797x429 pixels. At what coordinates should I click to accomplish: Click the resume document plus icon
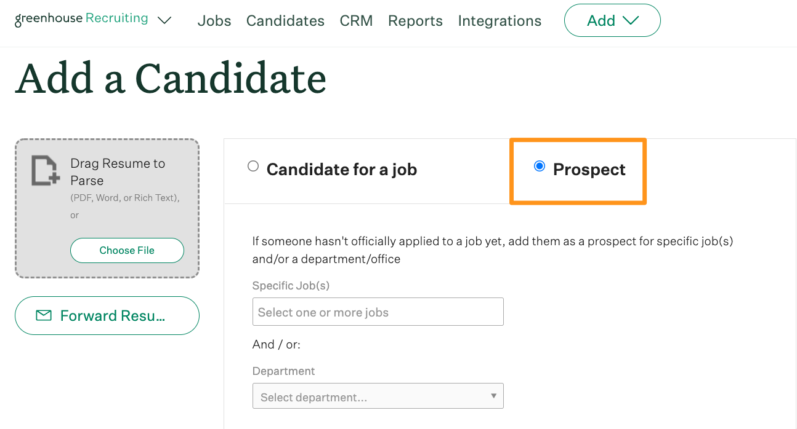tap(46, 171)
